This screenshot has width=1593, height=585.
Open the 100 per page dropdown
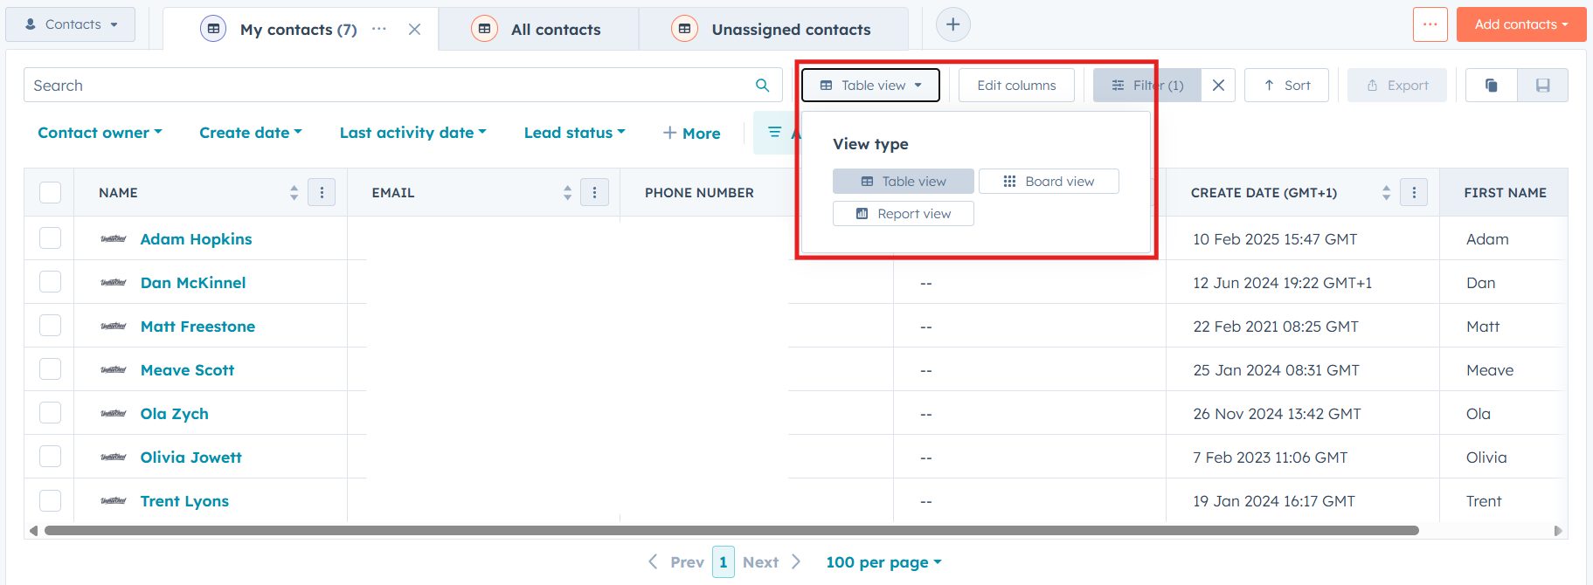(883, 561)
